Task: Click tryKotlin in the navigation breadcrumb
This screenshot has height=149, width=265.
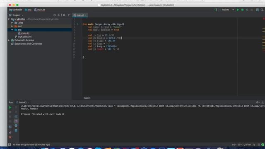Action: pos(16,10)
